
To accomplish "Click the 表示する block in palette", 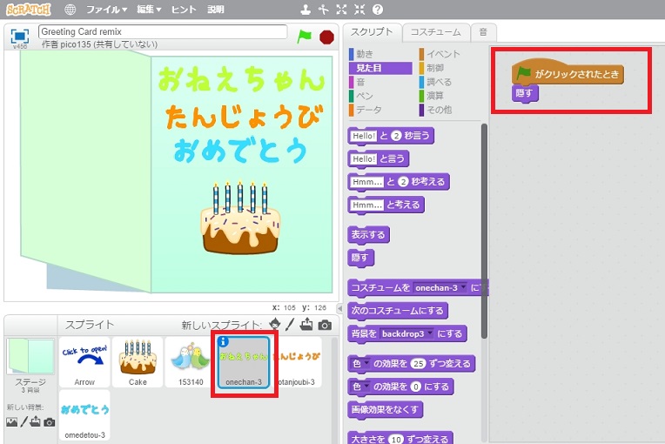I will coord(368,234).
